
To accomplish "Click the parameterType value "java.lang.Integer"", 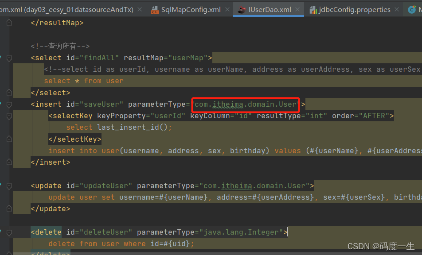I will pyautogui.click(x=241, y=232).
